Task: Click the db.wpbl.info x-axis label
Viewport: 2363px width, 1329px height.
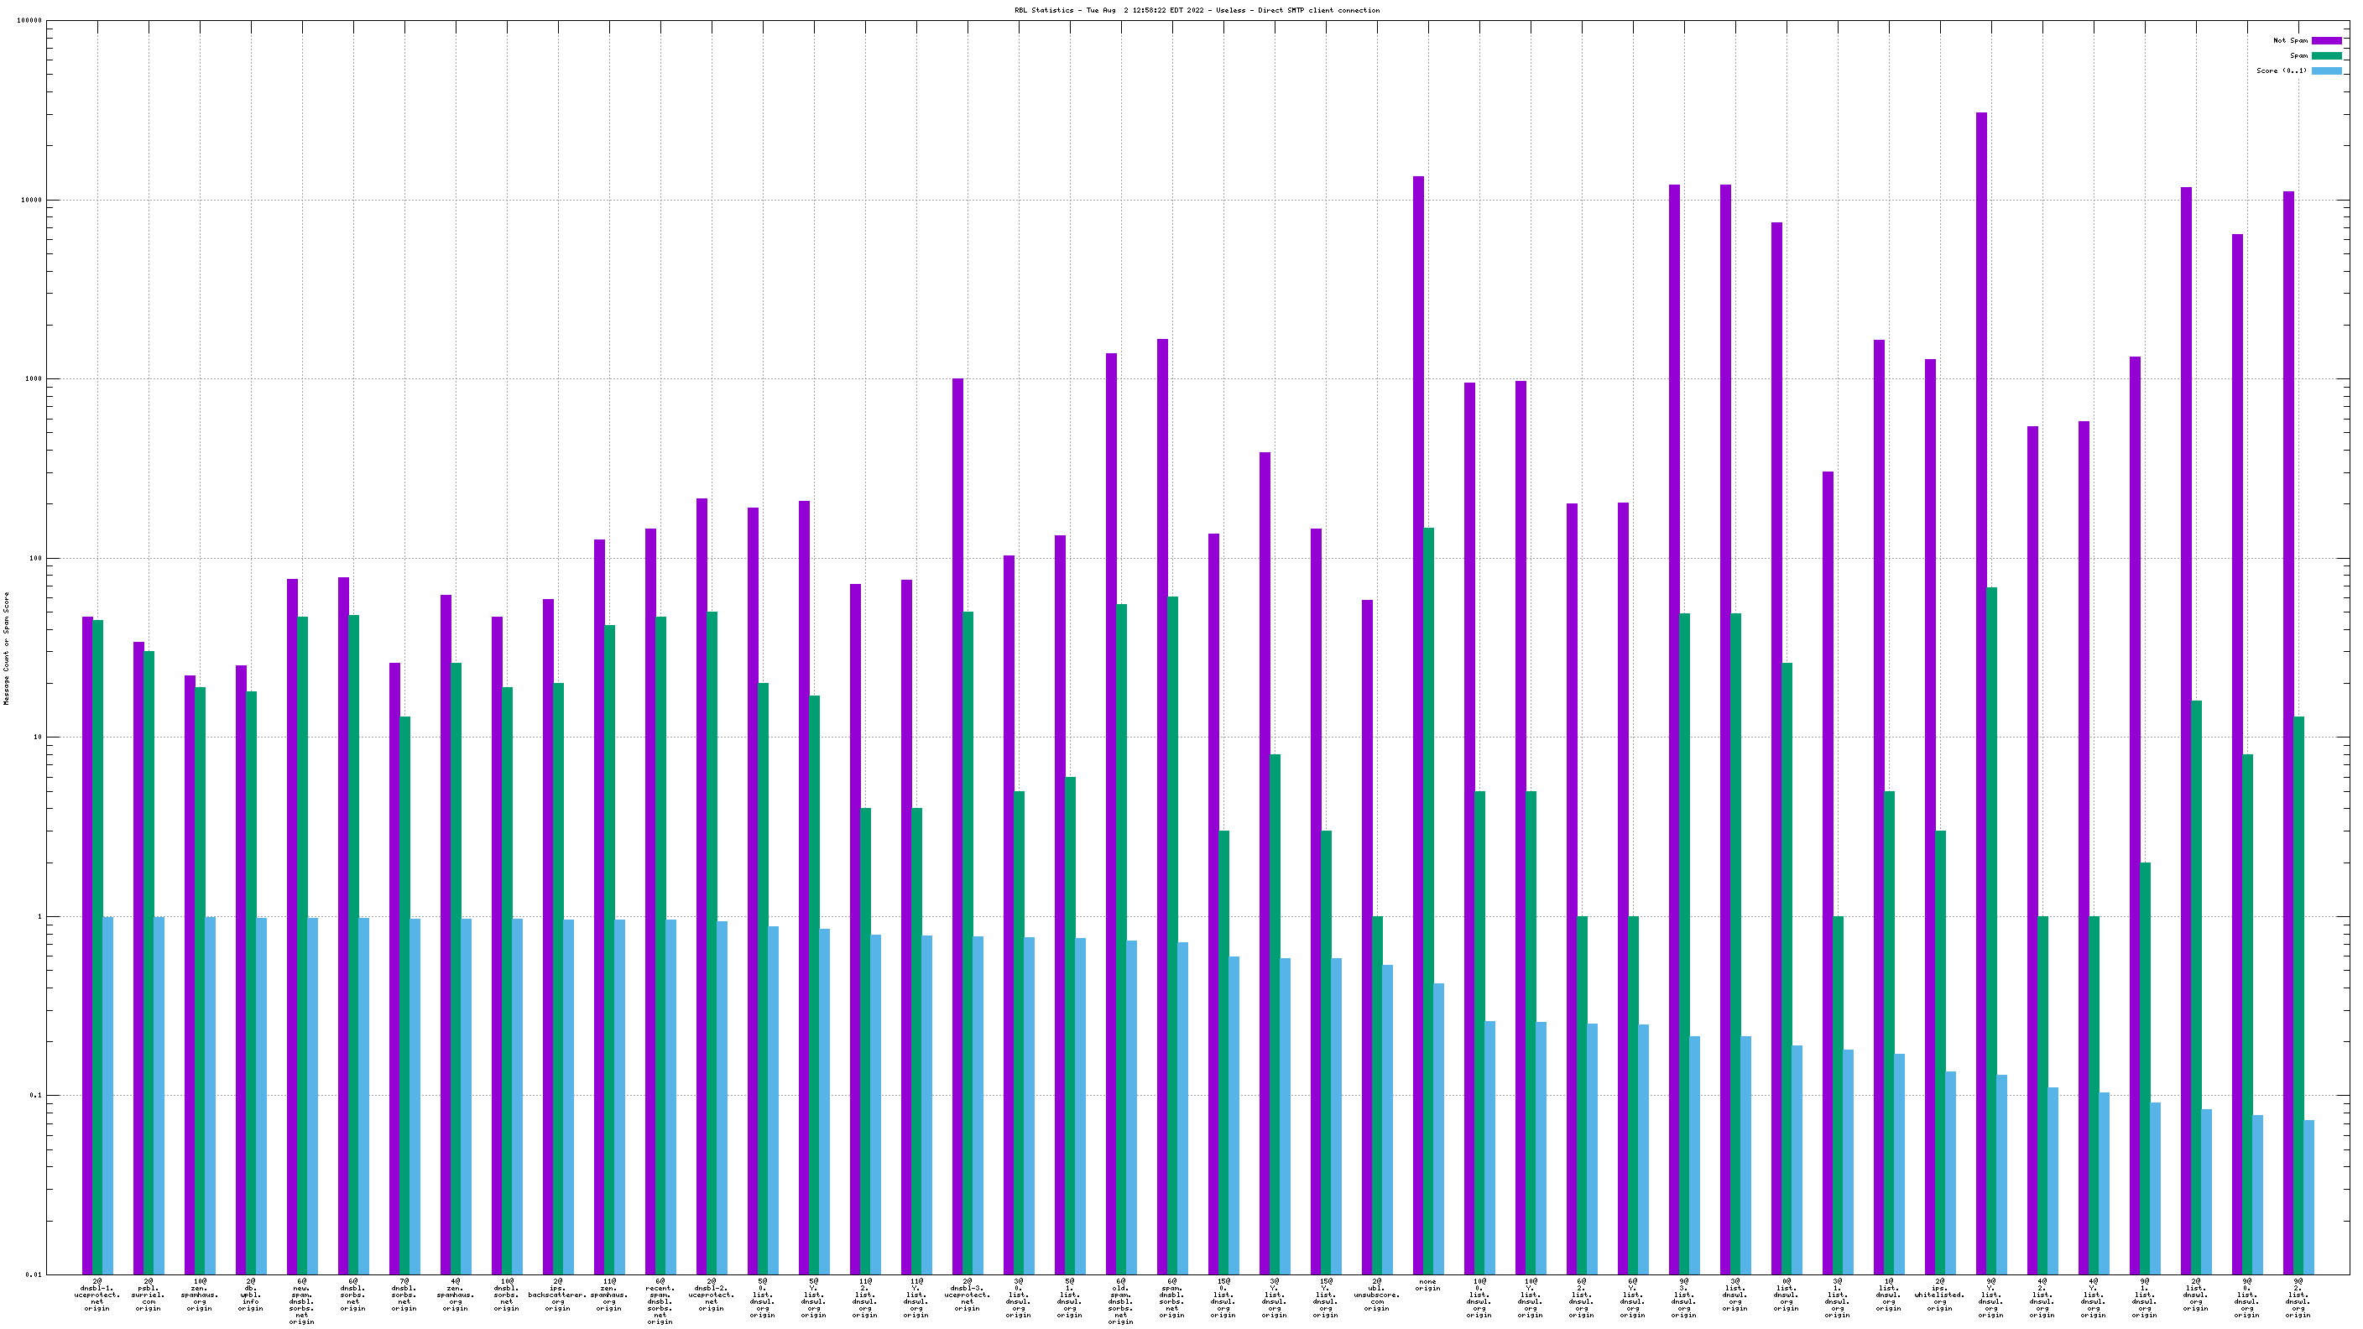Action: [x=250, y=1294]
